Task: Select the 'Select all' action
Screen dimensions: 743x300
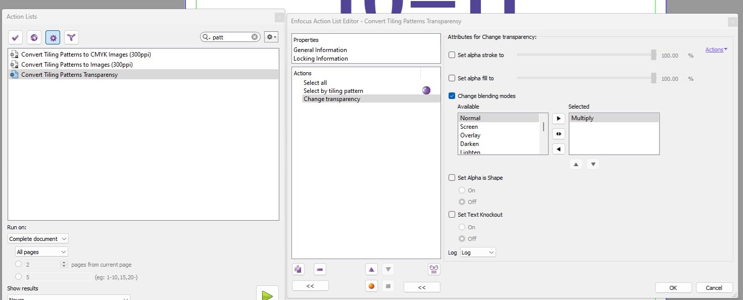Action: (315, 83)
